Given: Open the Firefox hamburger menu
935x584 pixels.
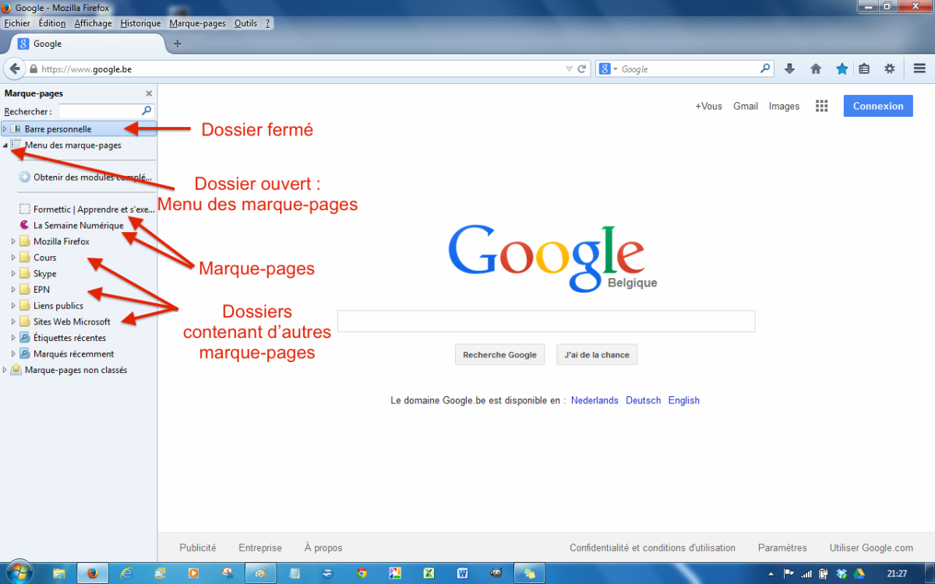Looking at the screenshot, I should 919,69.
